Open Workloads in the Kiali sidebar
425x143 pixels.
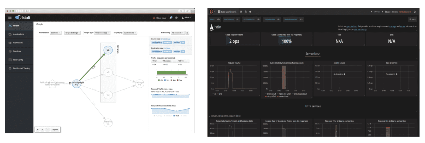coord(19,43)
